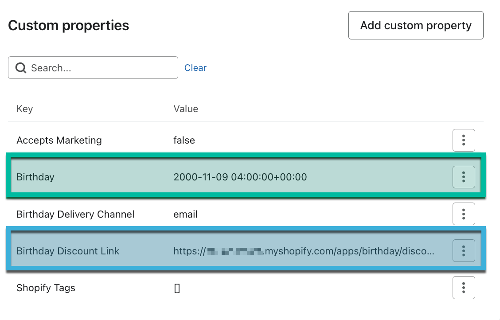
Task: Select the Birthday Discount Link key
Action: point(68,251)
